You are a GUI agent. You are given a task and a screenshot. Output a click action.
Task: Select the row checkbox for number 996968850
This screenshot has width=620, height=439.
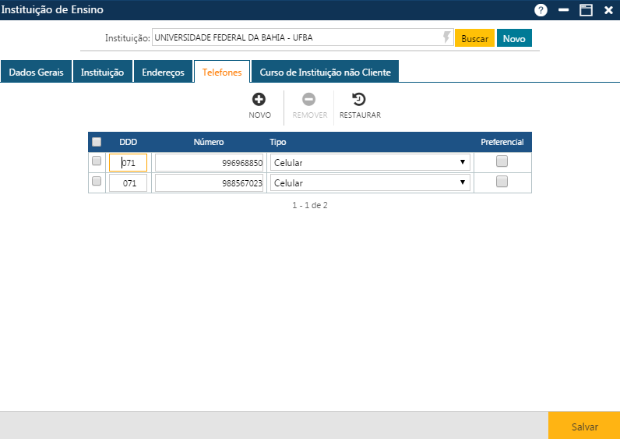pyautogui.click(x=97, y=161)
